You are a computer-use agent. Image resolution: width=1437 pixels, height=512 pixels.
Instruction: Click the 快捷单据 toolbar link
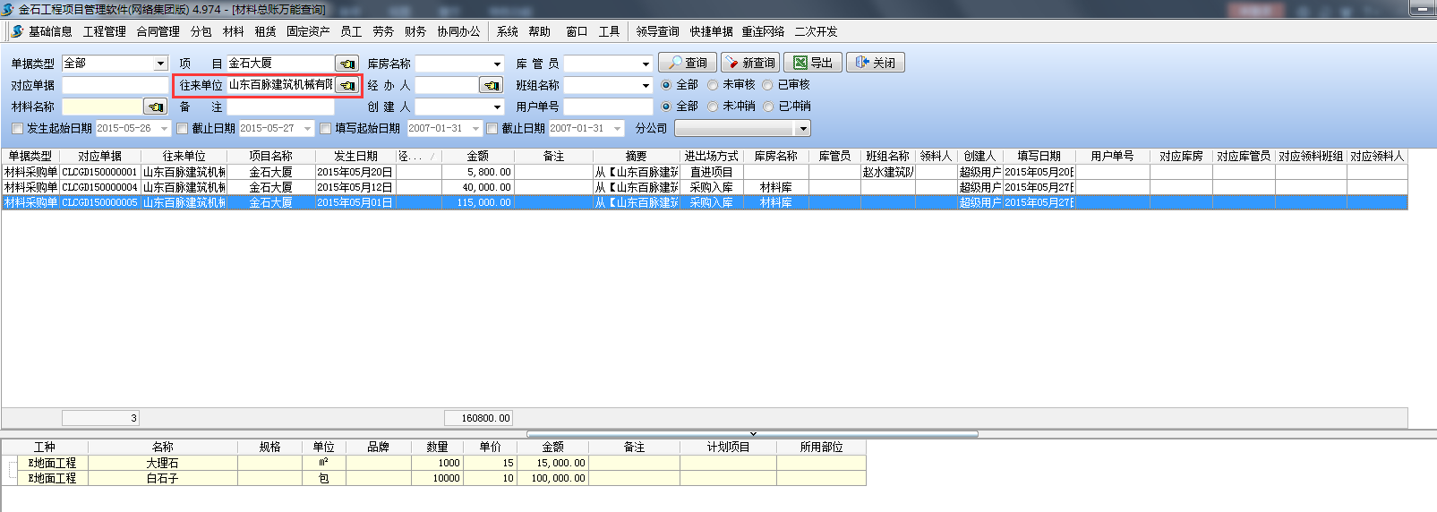tap(711, 31)
